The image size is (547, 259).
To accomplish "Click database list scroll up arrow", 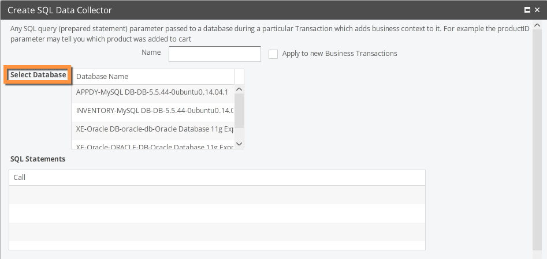I will pos(239,89).
